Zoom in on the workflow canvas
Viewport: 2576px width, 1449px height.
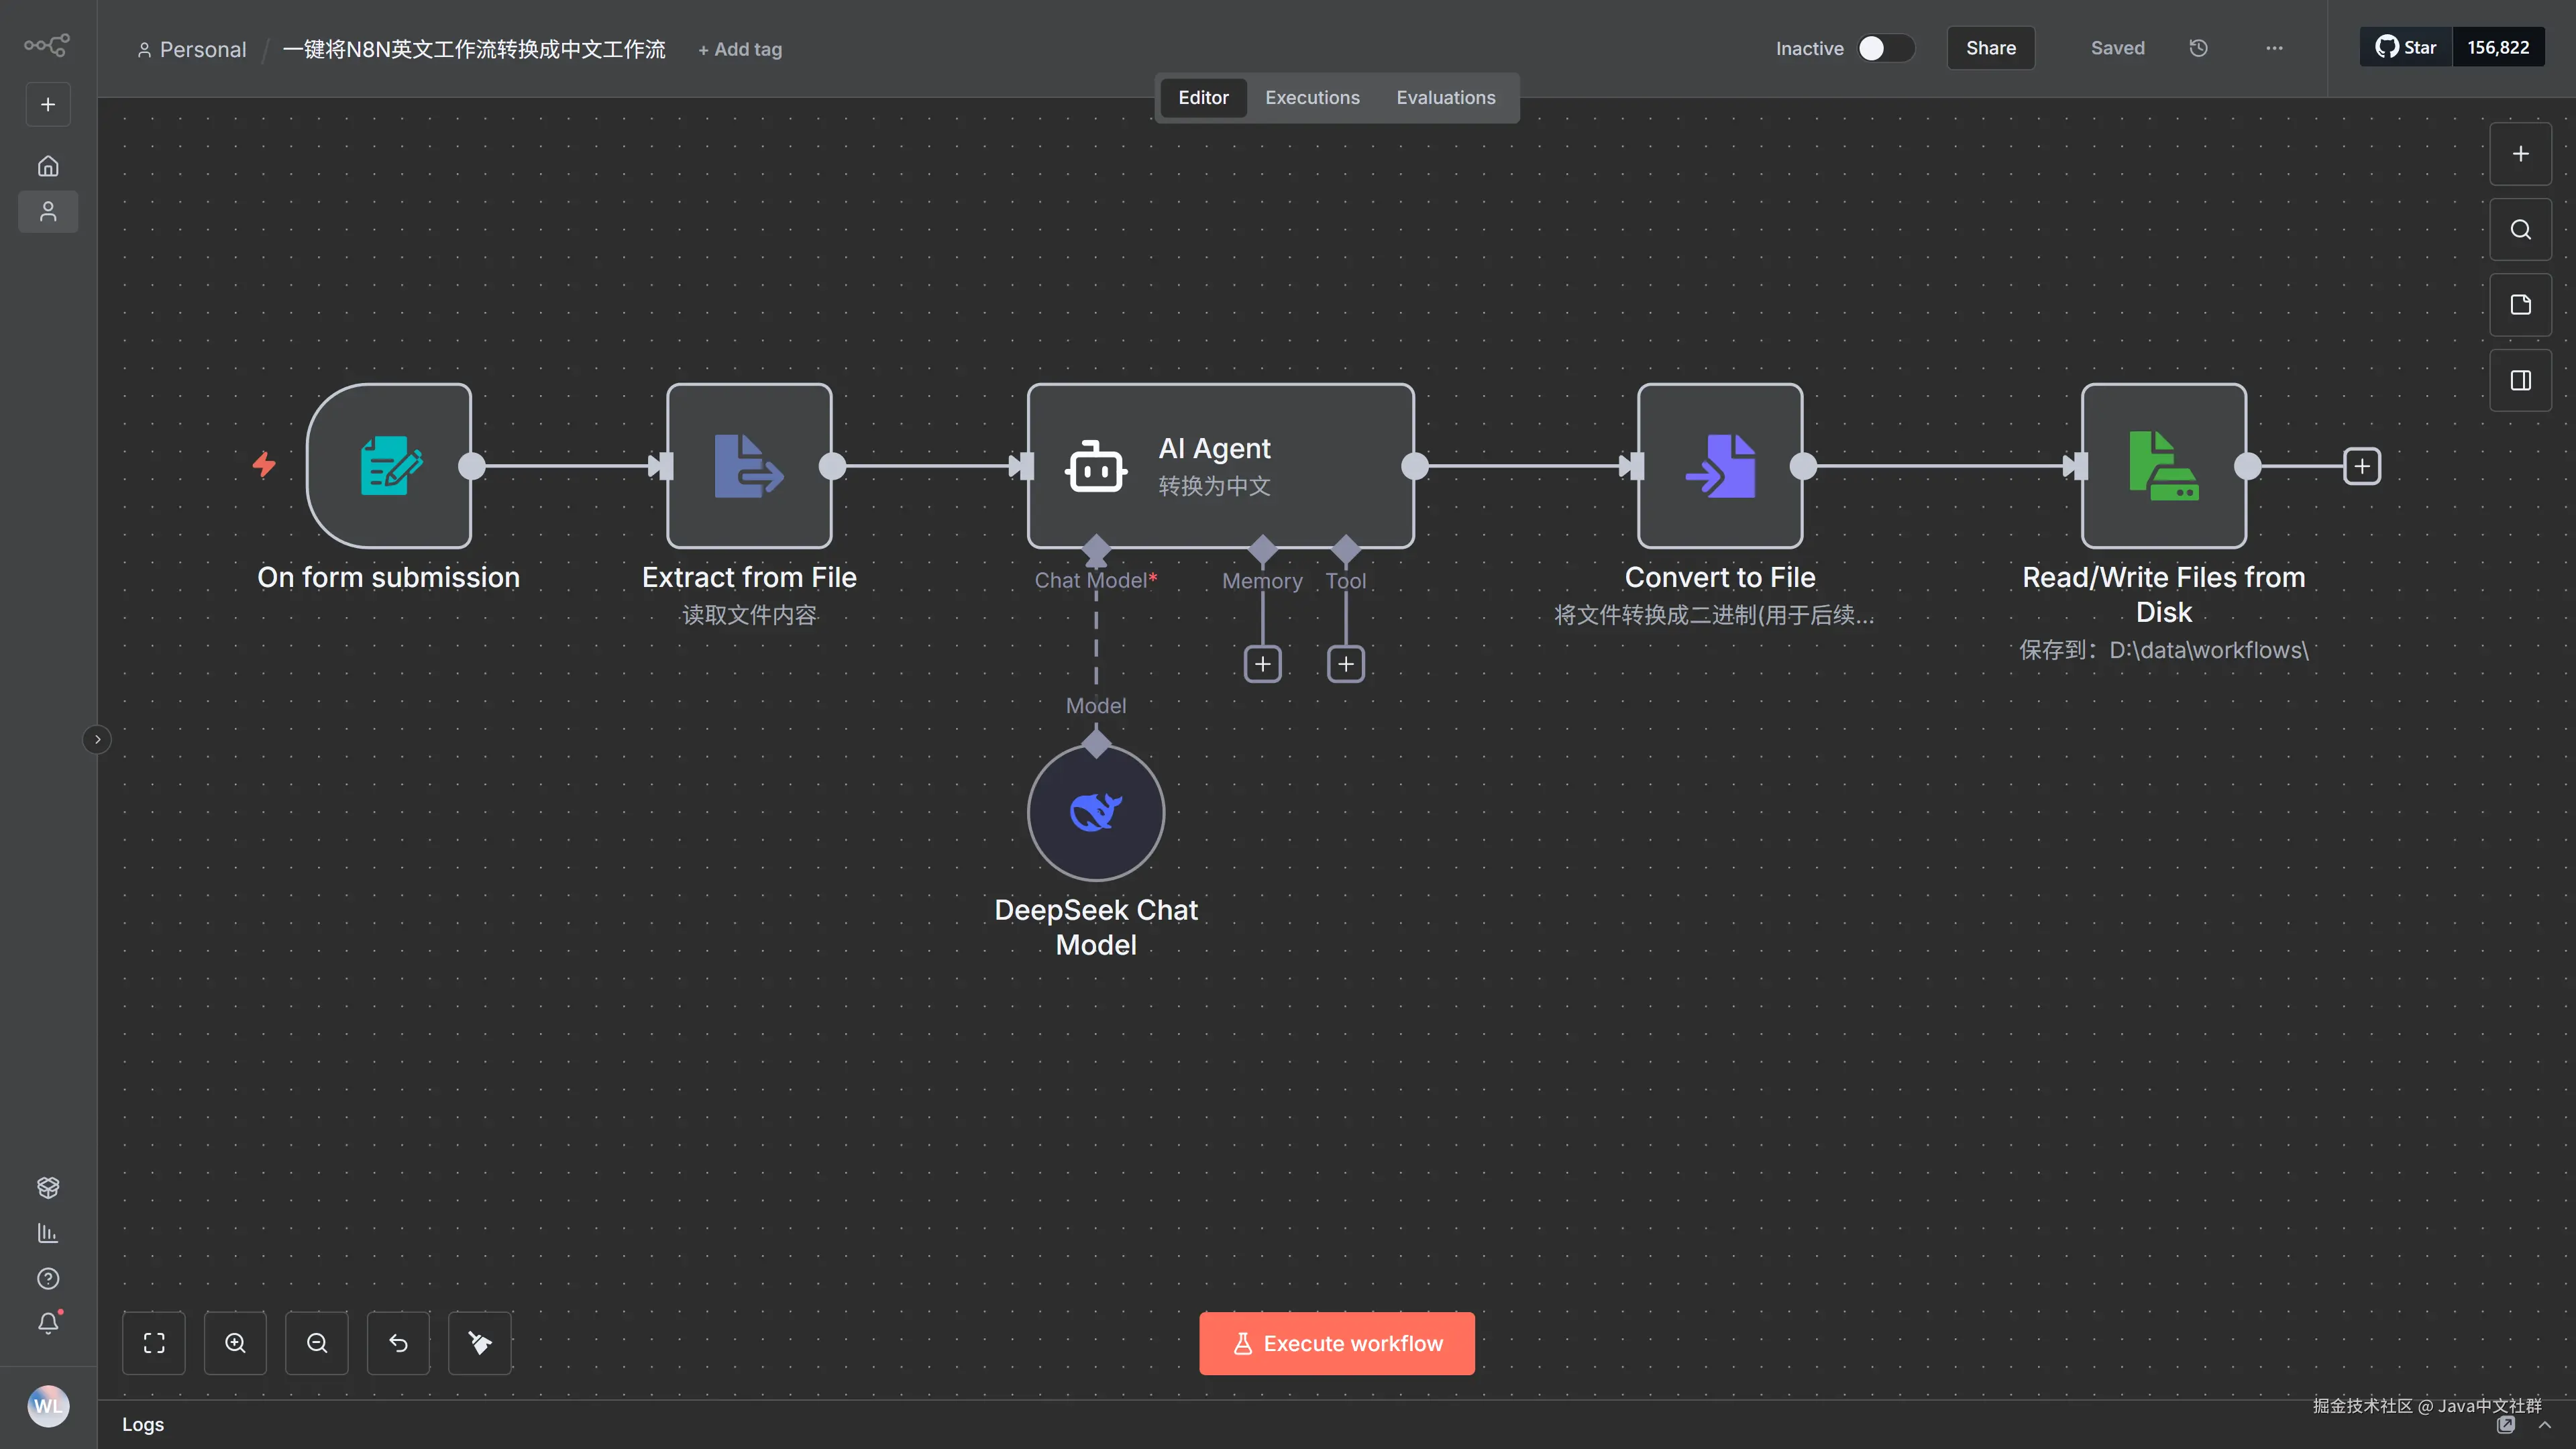point(235,1343)
